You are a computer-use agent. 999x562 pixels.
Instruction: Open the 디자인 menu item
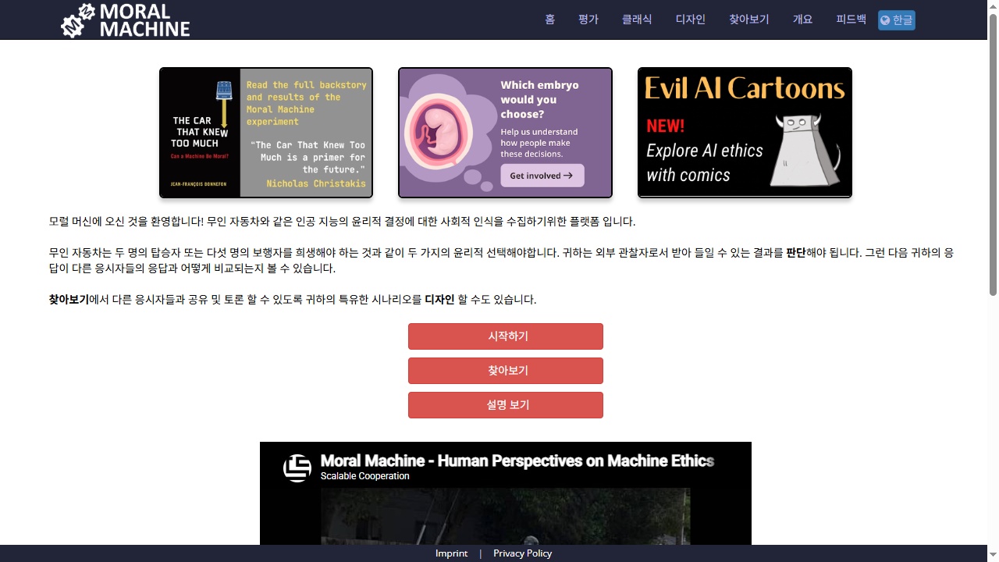point(691,20)
